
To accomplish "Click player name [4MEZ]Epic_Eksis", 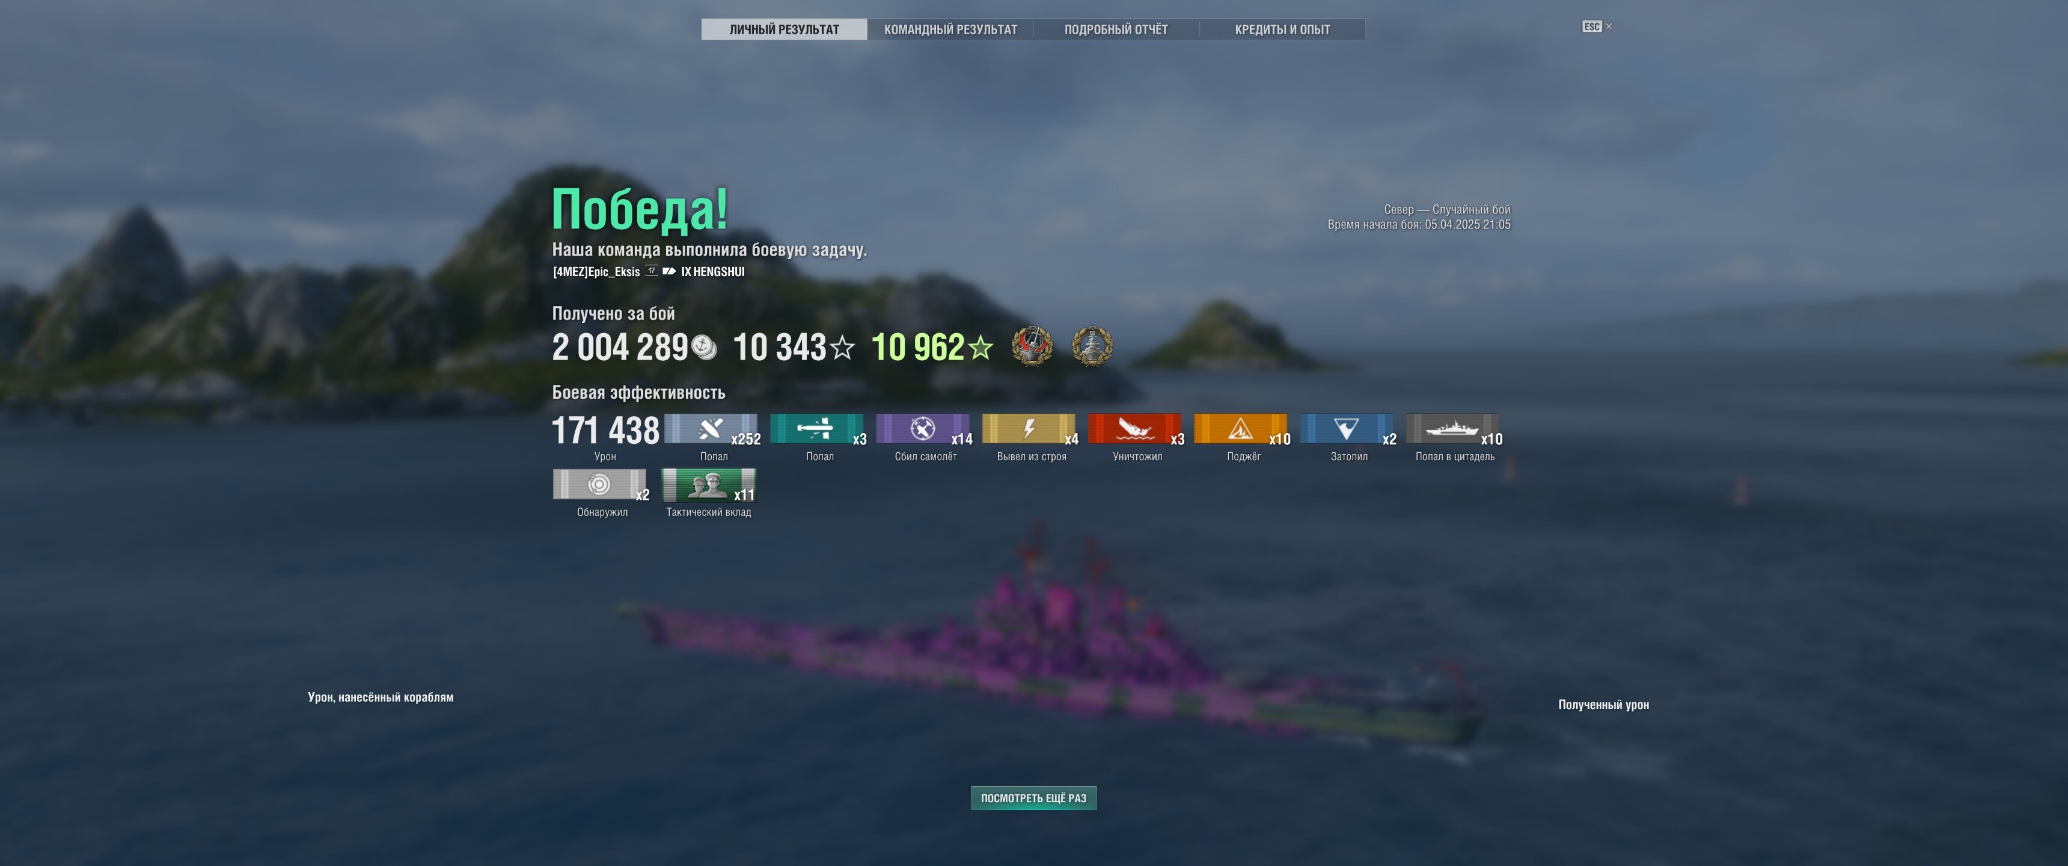I will 596,272.
